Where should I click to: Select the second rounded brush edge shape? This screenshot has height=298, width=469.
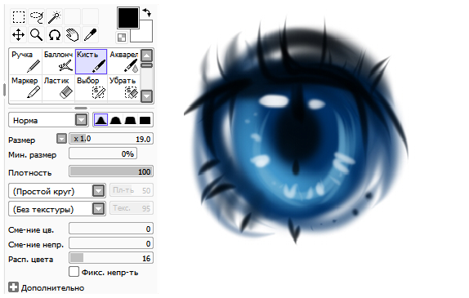pyautogui.click(x=115, y=120)
